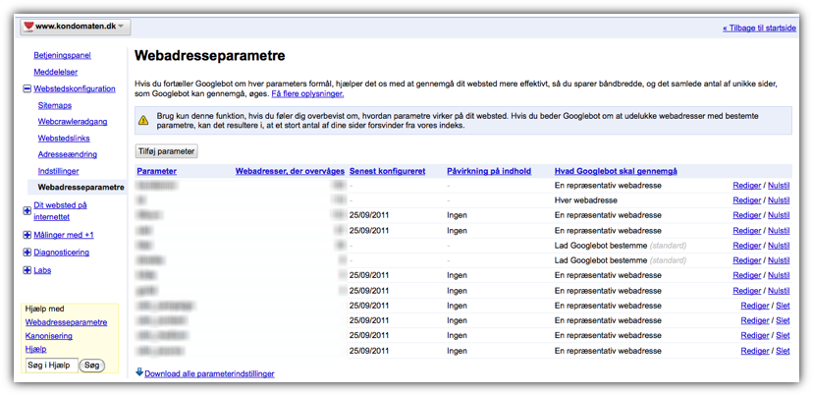Open Meddelelser in the sidebar
The width and height of the screenshot is (813, 396).
(56, 72)
